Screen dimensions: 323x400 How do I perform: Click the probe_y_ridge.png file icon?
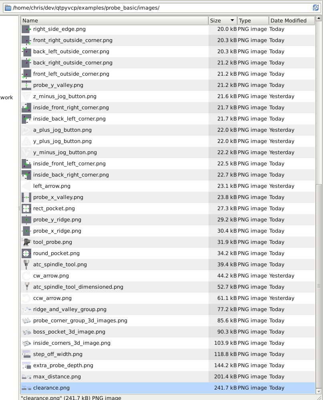click(x=26, y=220)
